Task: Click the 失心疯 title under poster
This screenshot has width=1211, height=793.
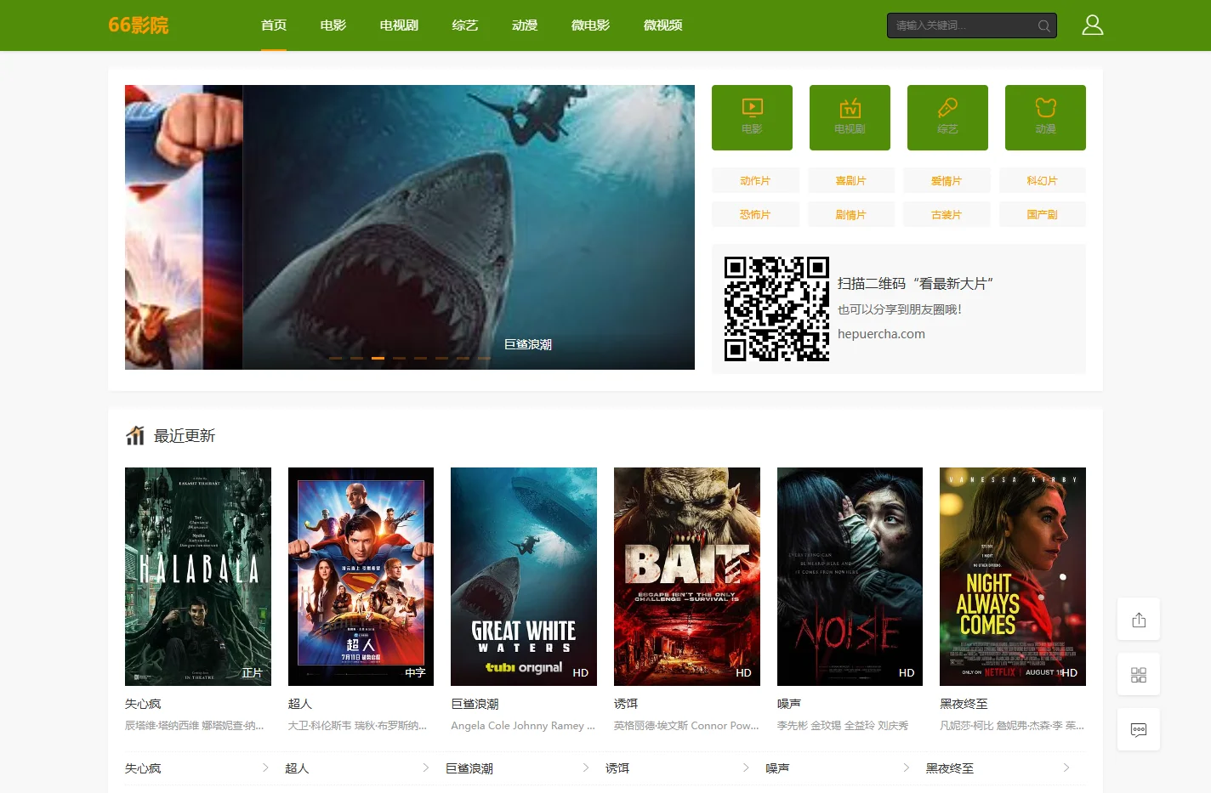Action: click(x=143, y=704)
